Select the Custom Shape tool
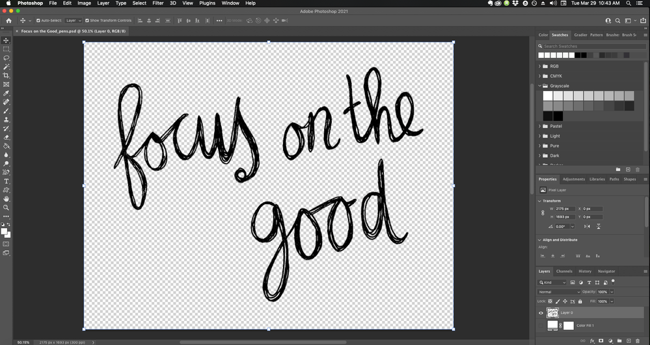 pos(7,190)
